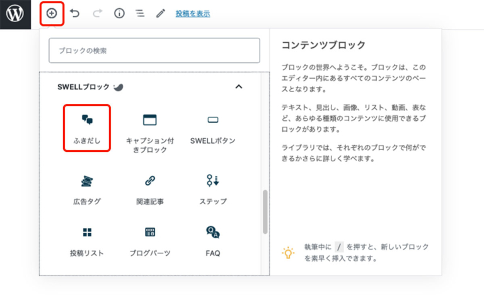Image resolution: width=484 pixels, height=300 pixels.
Task: Insert the キャプション付きブロック block
Action: click(150, 132)
